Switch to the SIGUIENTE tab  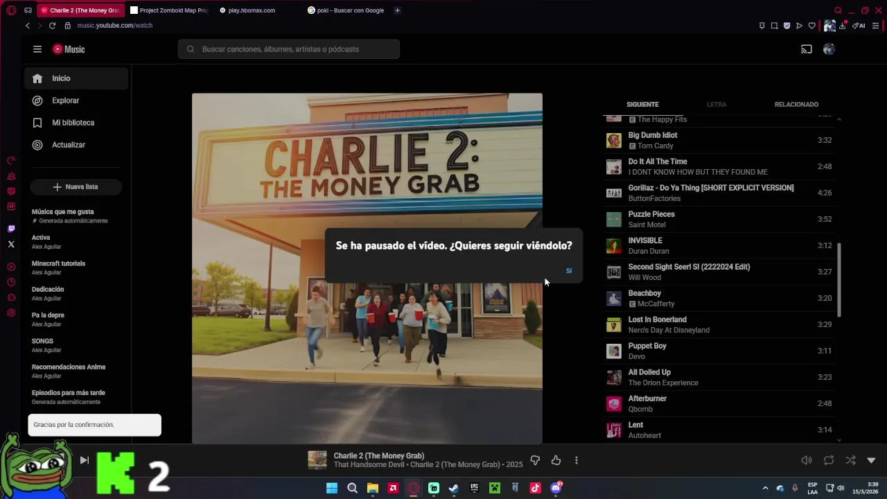point(642,105)
